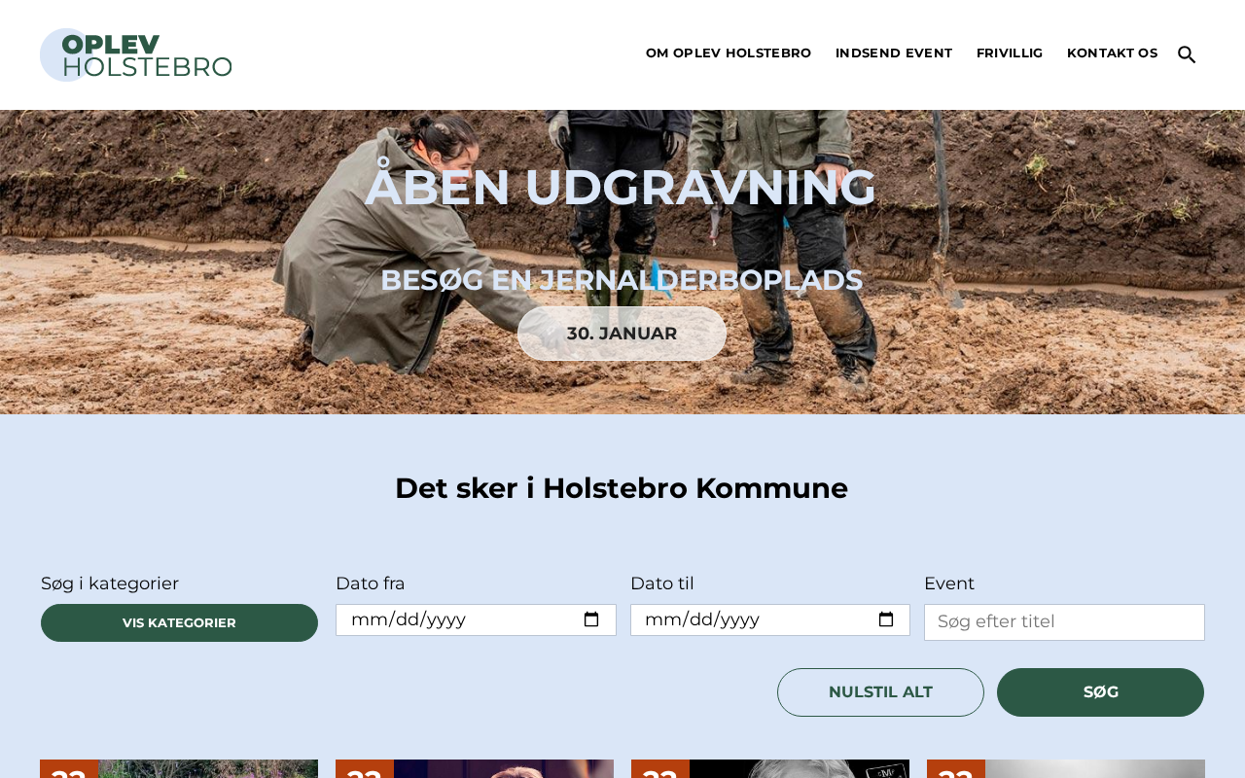Click the Søg search button
This screenshot has width=1245, height=778.
click(x=1100, y=692)
